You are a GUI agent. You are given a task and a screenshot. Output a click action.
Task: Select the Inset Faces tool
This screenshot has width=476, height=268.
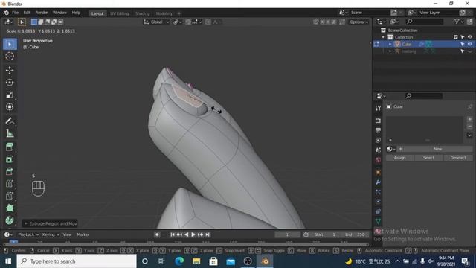pyautogui.click(x=10, y=159)
